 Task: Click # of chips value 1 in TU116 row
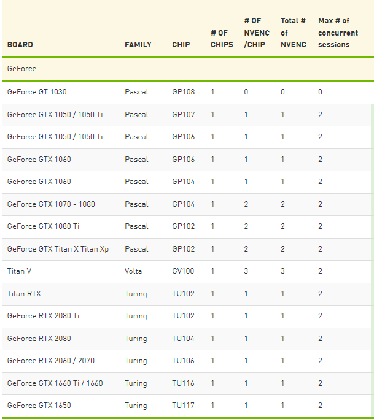click(x=212, y=383)
